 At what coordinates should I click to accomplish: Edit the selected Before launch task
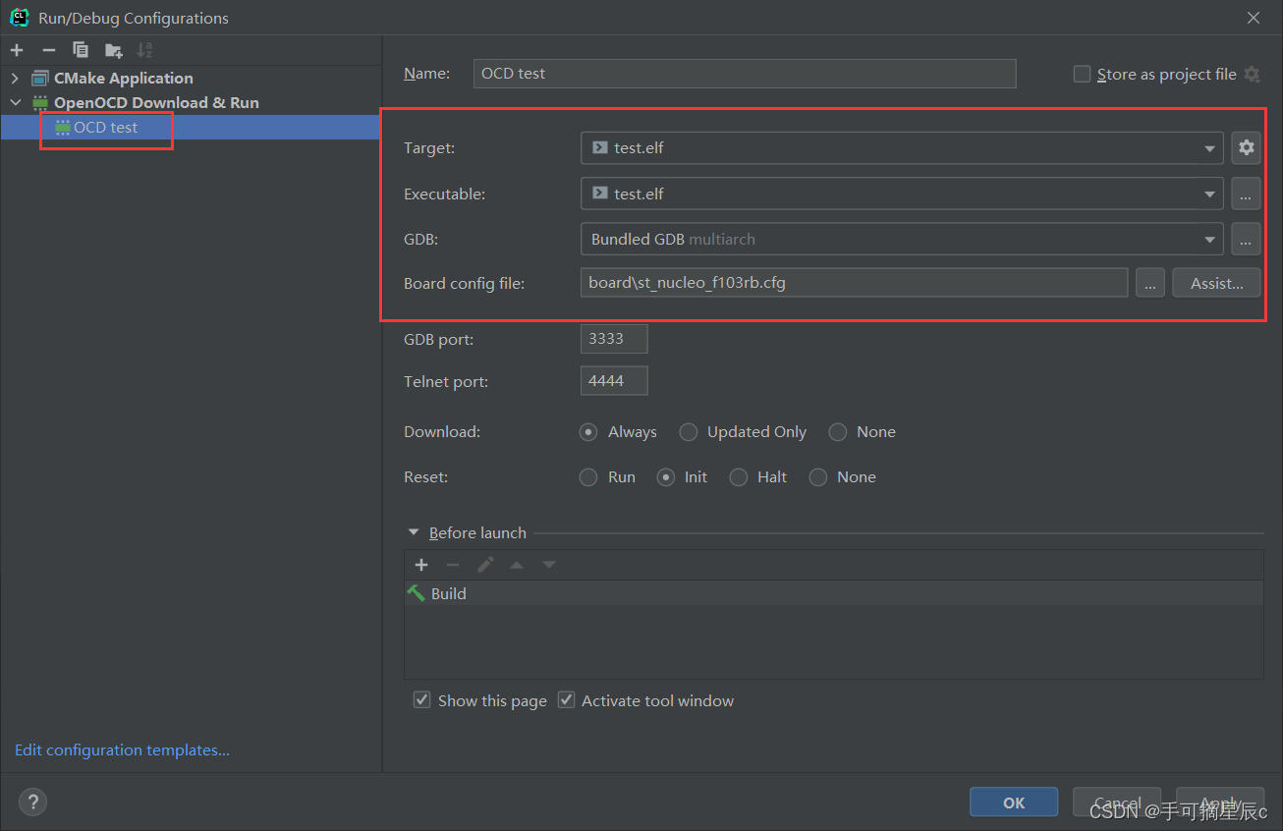[485, 565]
